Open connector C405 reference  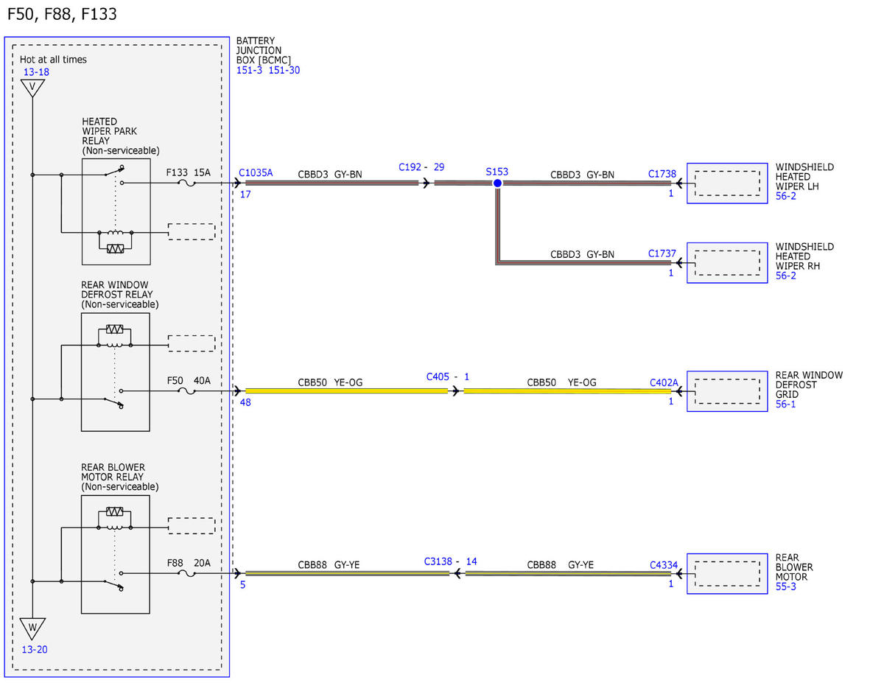click(439, 376)
